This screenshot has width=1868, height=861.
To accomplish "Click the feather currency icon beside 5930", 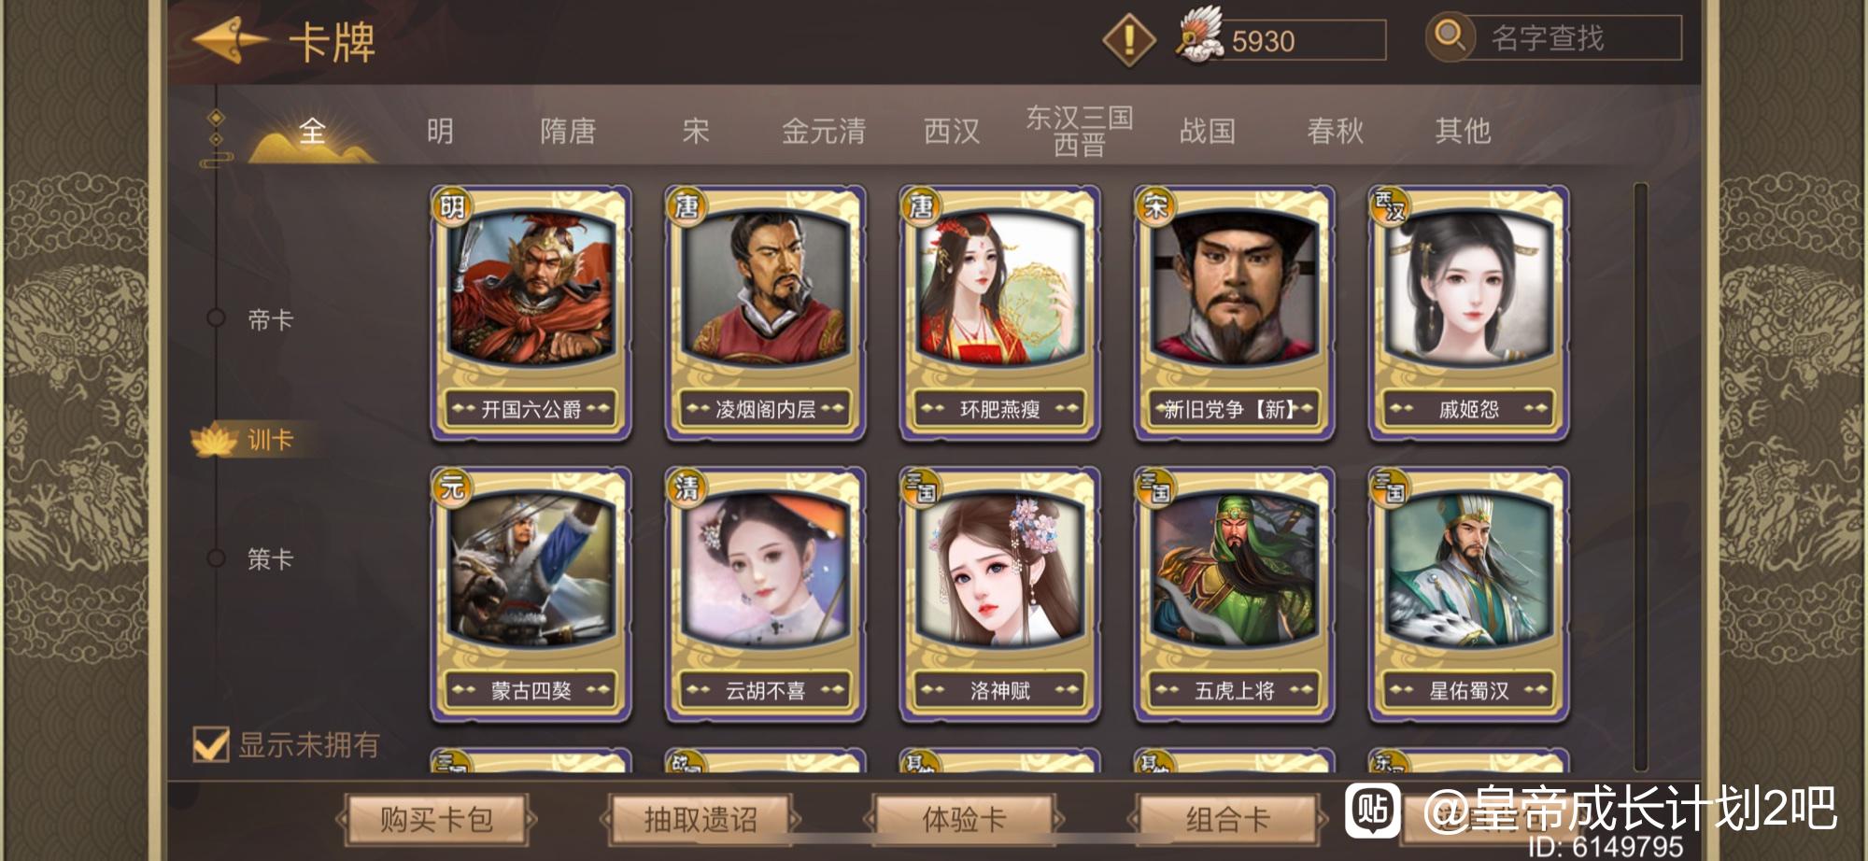I will 1198,35.
